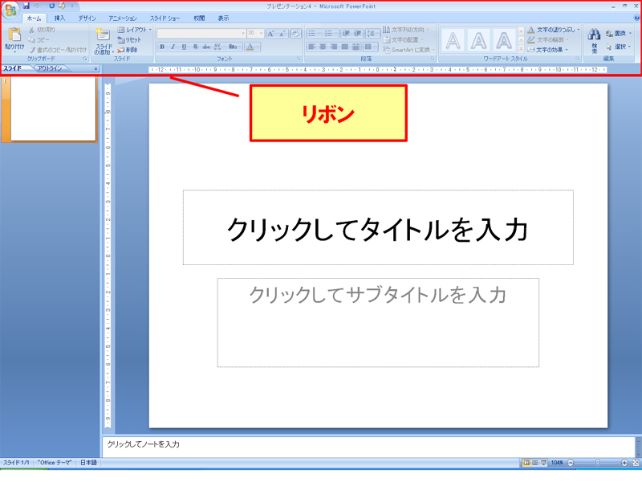642x482 pixels.
Task: Toggle center text alignment
Action: 323,47
